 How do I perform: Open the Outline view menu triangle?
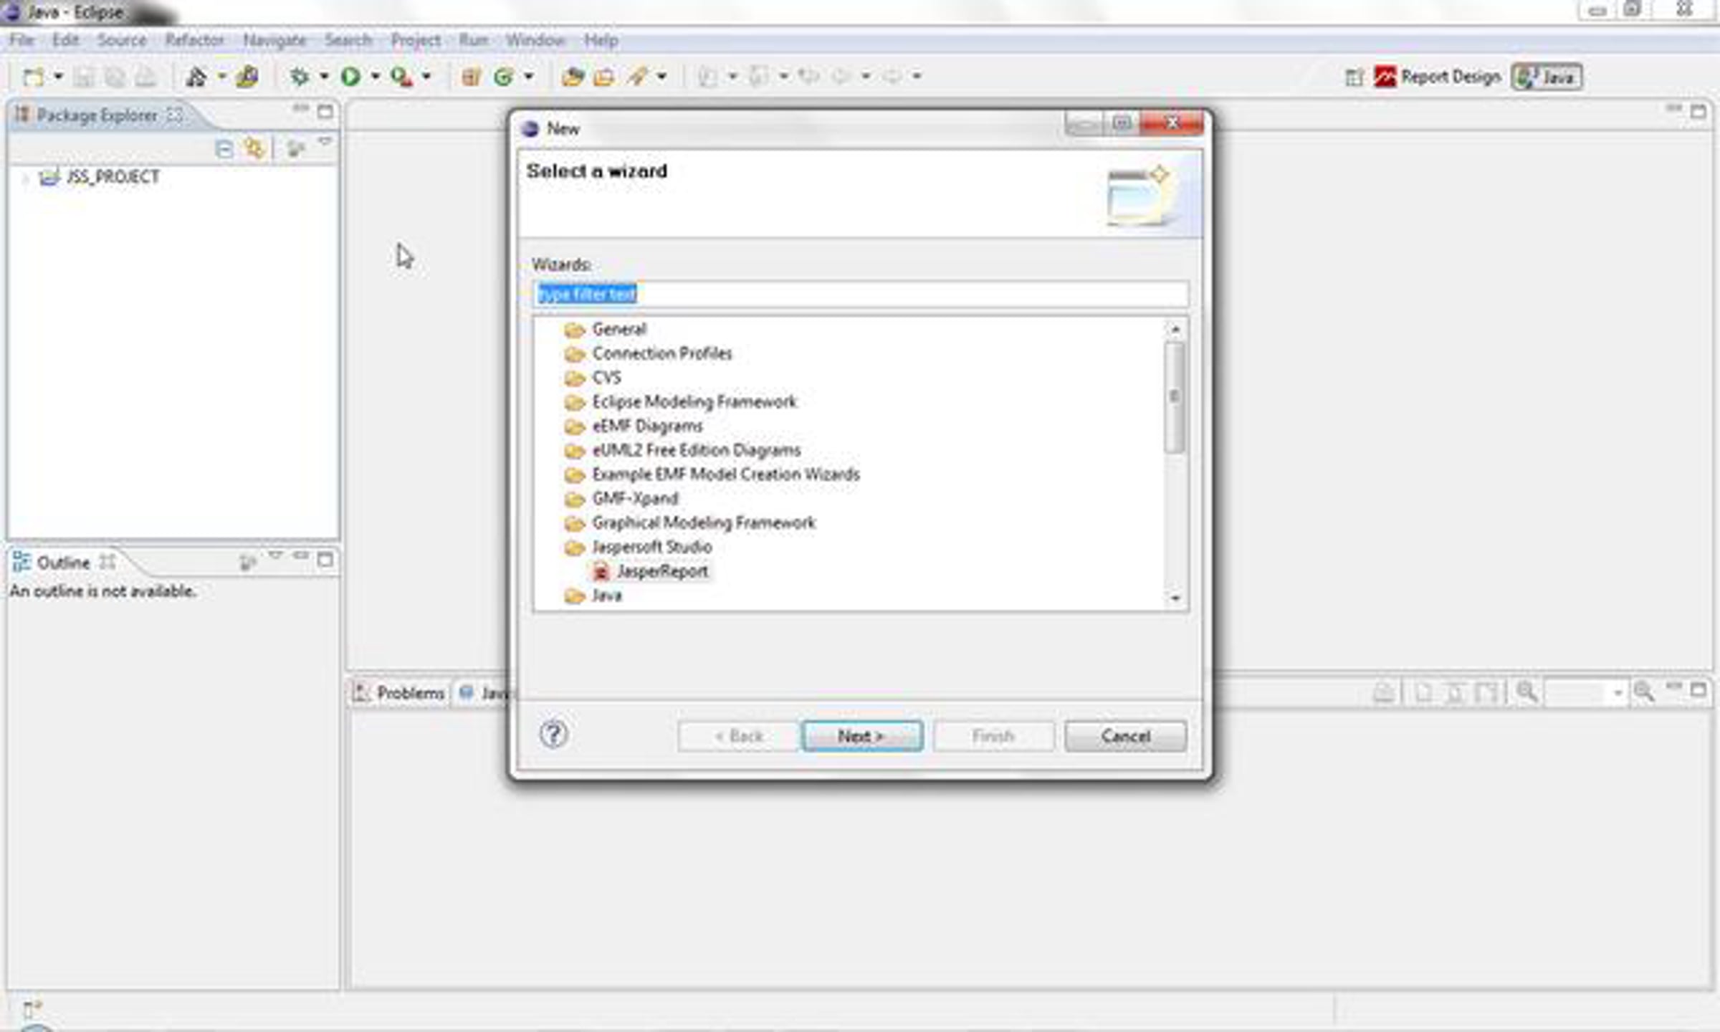276,556
